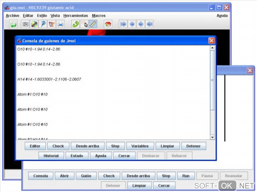This screenshot has height=192, width=257.
Task: Click Step in the Jmol console
Action: 115,146
